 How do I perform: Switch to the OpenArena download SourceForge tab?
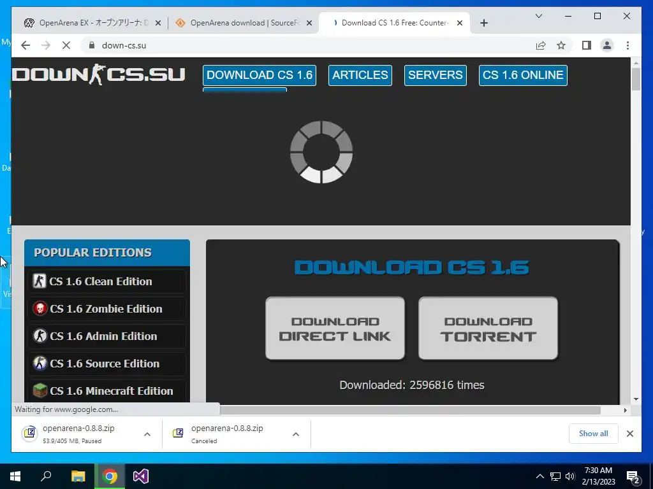tap(243, 24)
